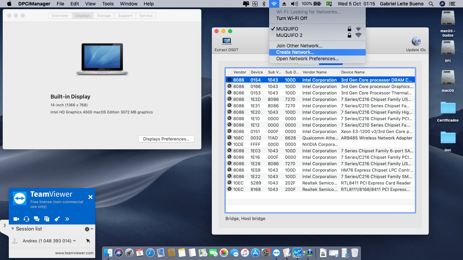Open the Tools menu

pos(107,4)
